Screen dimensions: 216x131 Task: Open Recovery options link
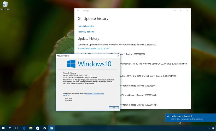(x=86, y=32)
